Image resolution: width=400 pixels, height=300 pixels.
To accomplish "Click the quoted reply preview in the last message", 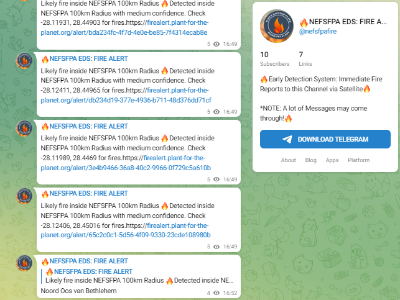I will point(137,276).
